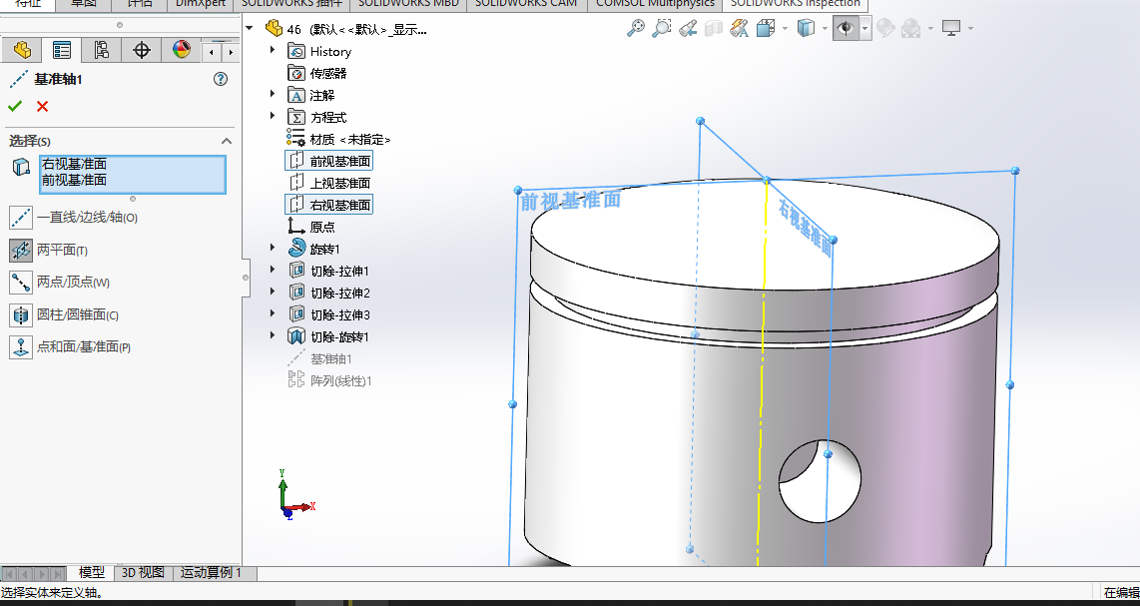Expand the 切除-拉伸2 feature node
The width and height of the screenshot is (1140, 606).
click(273, 291)
